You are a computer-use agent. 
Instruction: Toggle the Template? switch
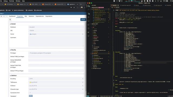click(x=31, y=96)
